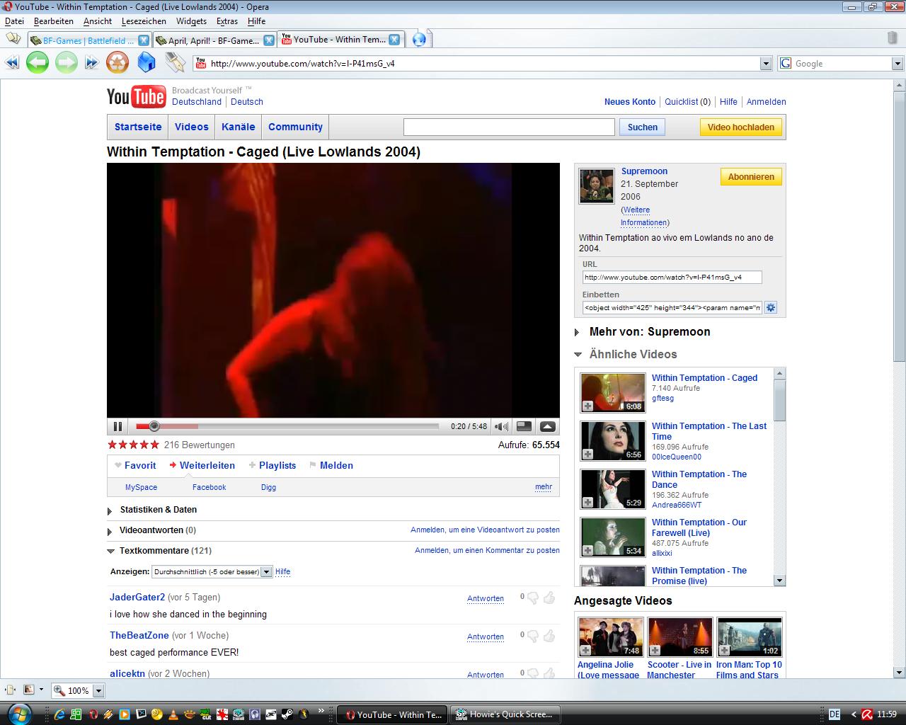The image size is (906, 725).
Task: Report the video via Melden
Action: tap(336, 465)
